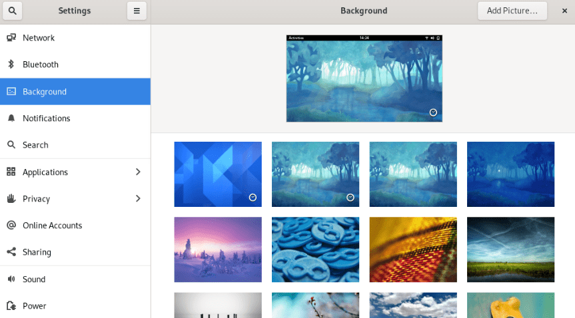The width and height of the screenshot is (575, 318).
Task: Choose the blue geometric wallpaper
Action: click(x=218, y=174)
